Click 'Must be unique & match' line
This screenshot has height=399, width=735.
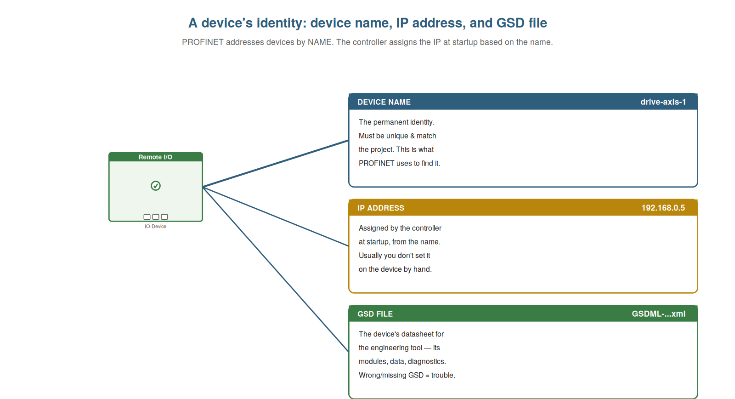tap(397, 136)
